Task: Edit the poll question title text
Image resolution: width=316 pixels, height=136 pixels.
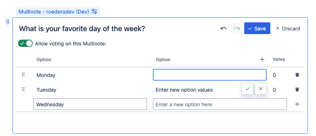Action: point(82,29)
